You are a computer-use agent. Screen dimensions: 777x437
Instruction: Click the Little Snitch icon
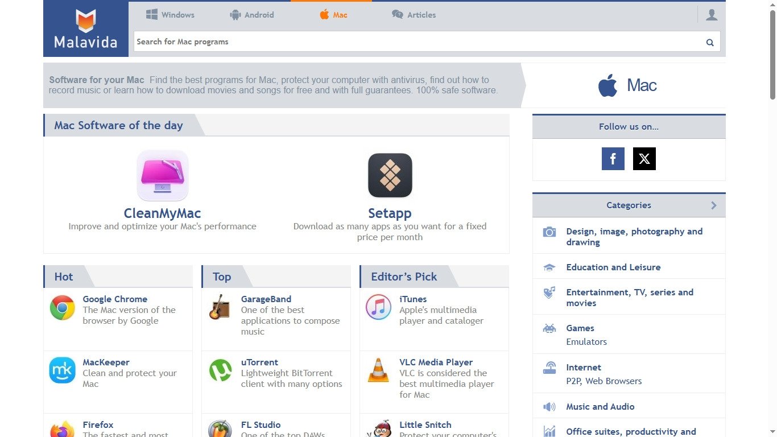[x=378, y=428]
